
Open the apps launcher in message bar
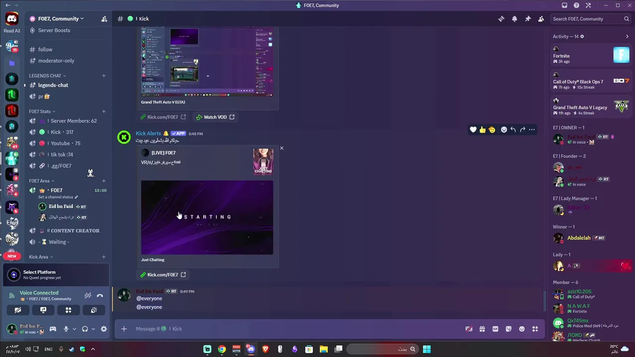[535, 329]
